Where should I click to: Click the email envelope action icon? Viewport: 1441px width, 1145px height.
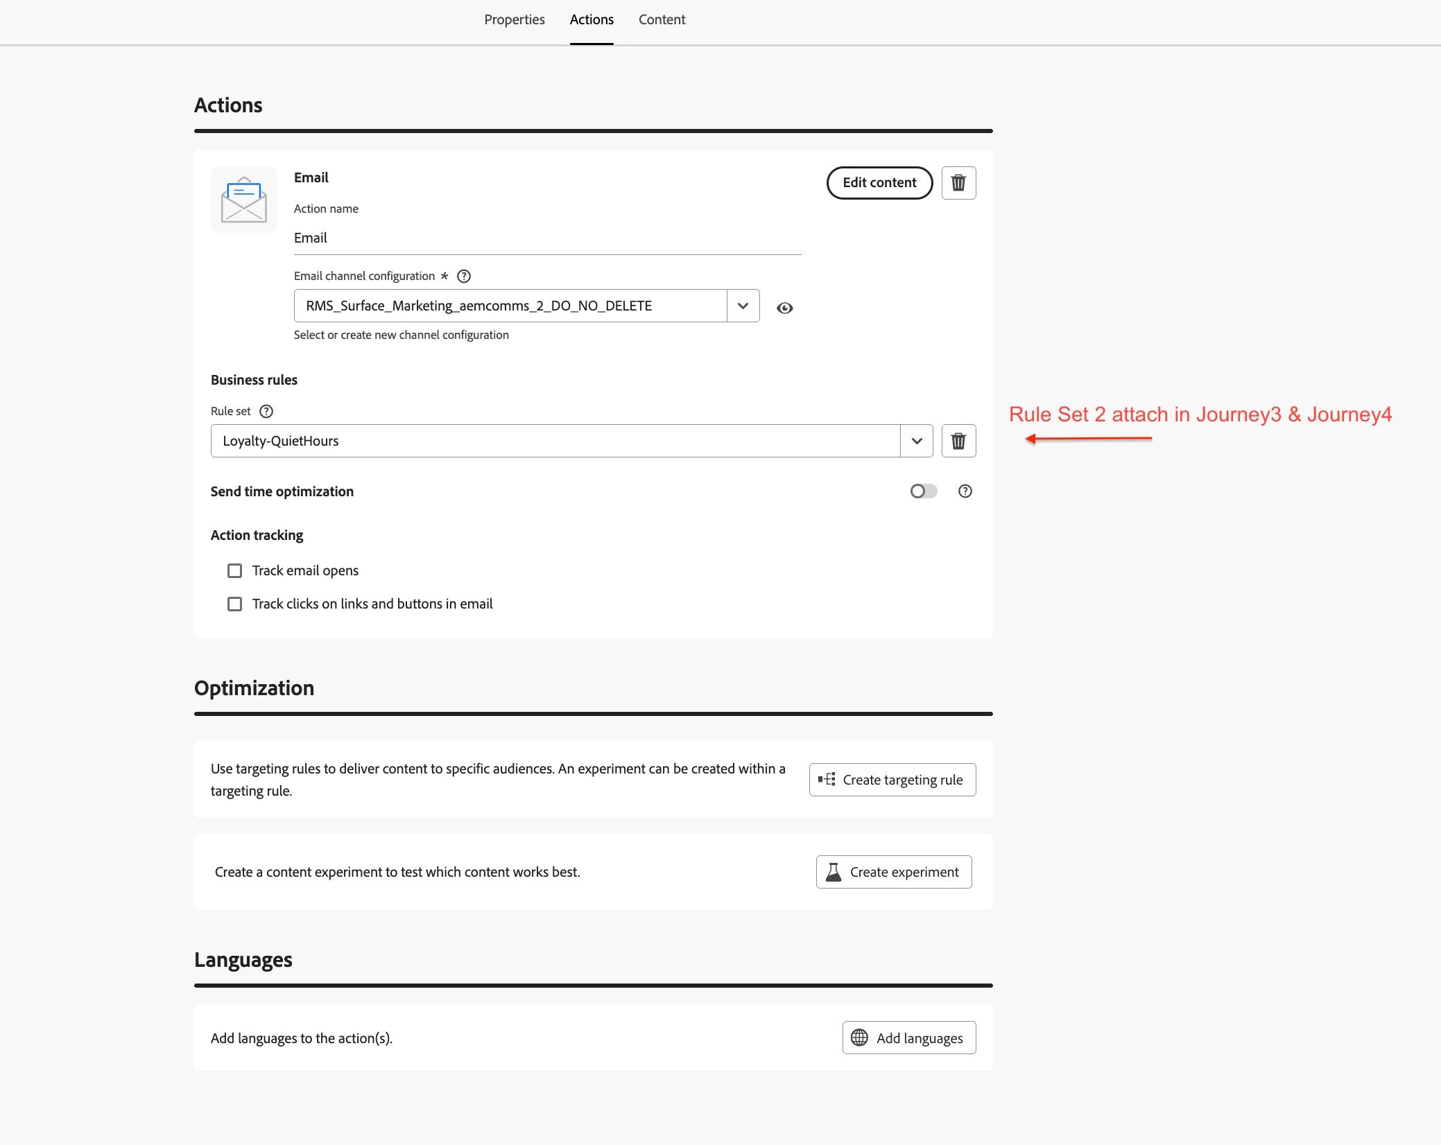243,200
